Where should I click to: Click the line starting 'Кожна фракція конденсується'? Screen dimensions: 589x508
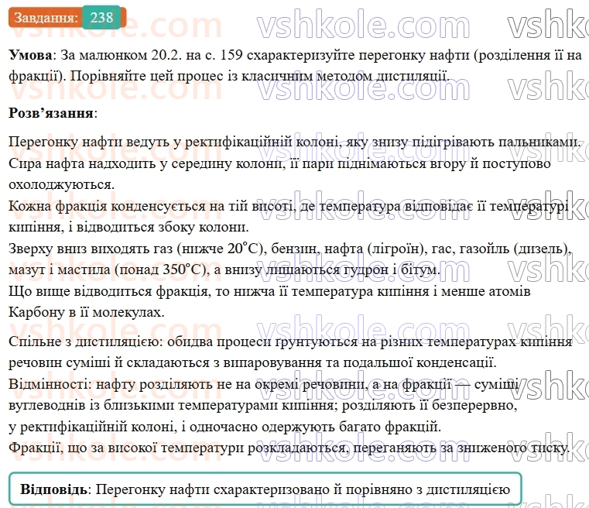pyautogui.click(x=289, y=206)
